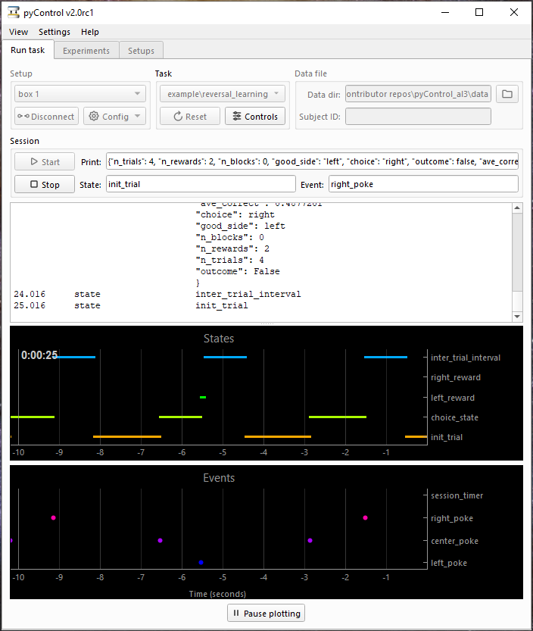Click the right_poke axis label in Events
The height and width of the screenshot is (631, 533).
click(452, 518)
